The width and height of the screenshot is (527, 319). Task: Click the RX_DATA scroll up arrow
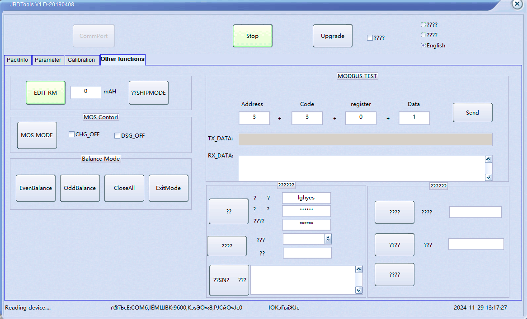[489, 159]
